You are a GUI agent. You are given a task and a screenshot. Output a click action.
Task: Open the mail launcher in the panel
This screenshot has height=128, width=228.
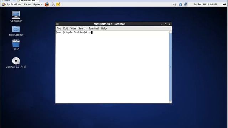tap(52, 5)
